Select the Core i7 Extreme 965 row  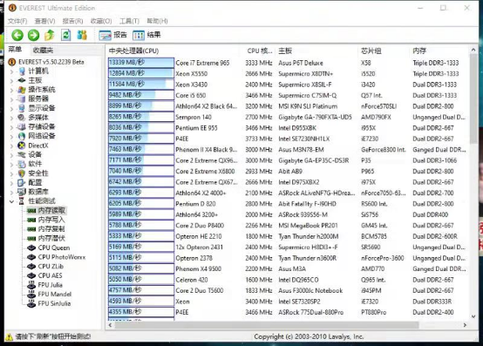coord(288,63)
